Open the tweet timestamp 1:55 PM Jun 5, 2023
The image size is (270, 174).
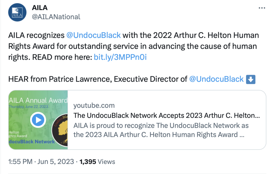click(41, 162)
